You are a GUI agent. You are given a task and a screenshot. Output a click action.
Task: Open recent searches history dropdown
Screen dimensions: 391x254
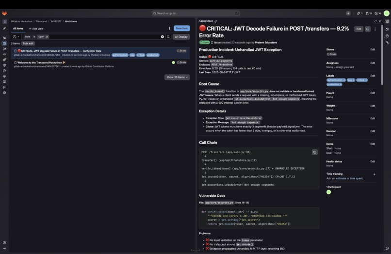pyautogui.click(x=16, y=37)
